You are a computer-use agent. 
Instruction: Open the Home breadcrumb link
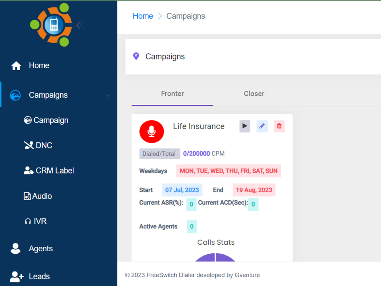click(143, 16)
